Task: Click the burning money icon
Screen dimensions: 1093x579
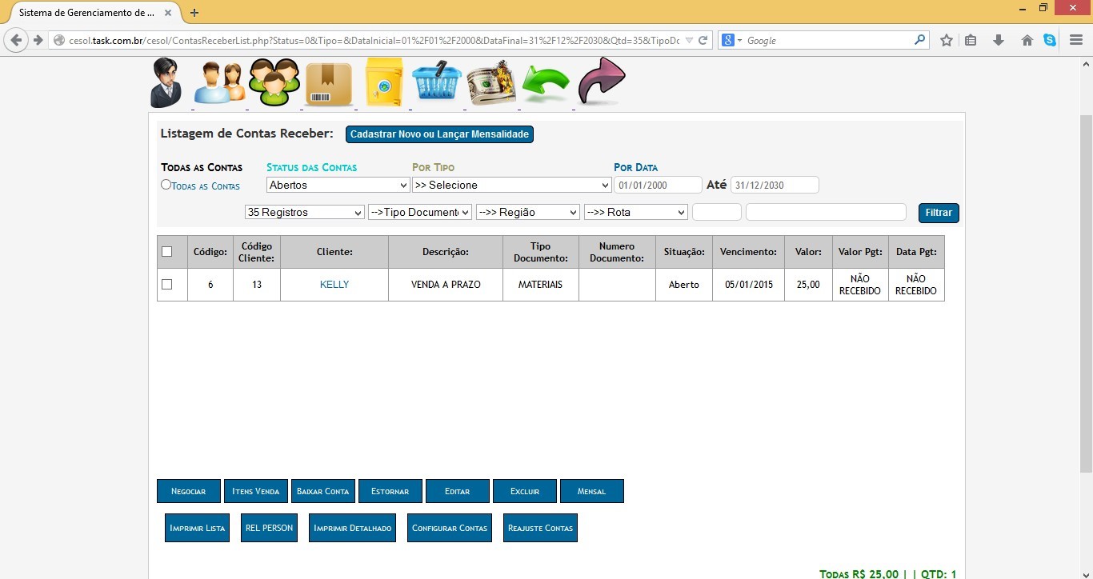Action: [x=490, y=84]
